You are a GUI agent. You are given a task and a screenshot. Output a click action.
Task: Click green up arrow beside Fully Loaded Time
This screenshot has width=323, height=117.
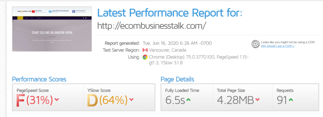pyautogui.click(x=188, y=100)
